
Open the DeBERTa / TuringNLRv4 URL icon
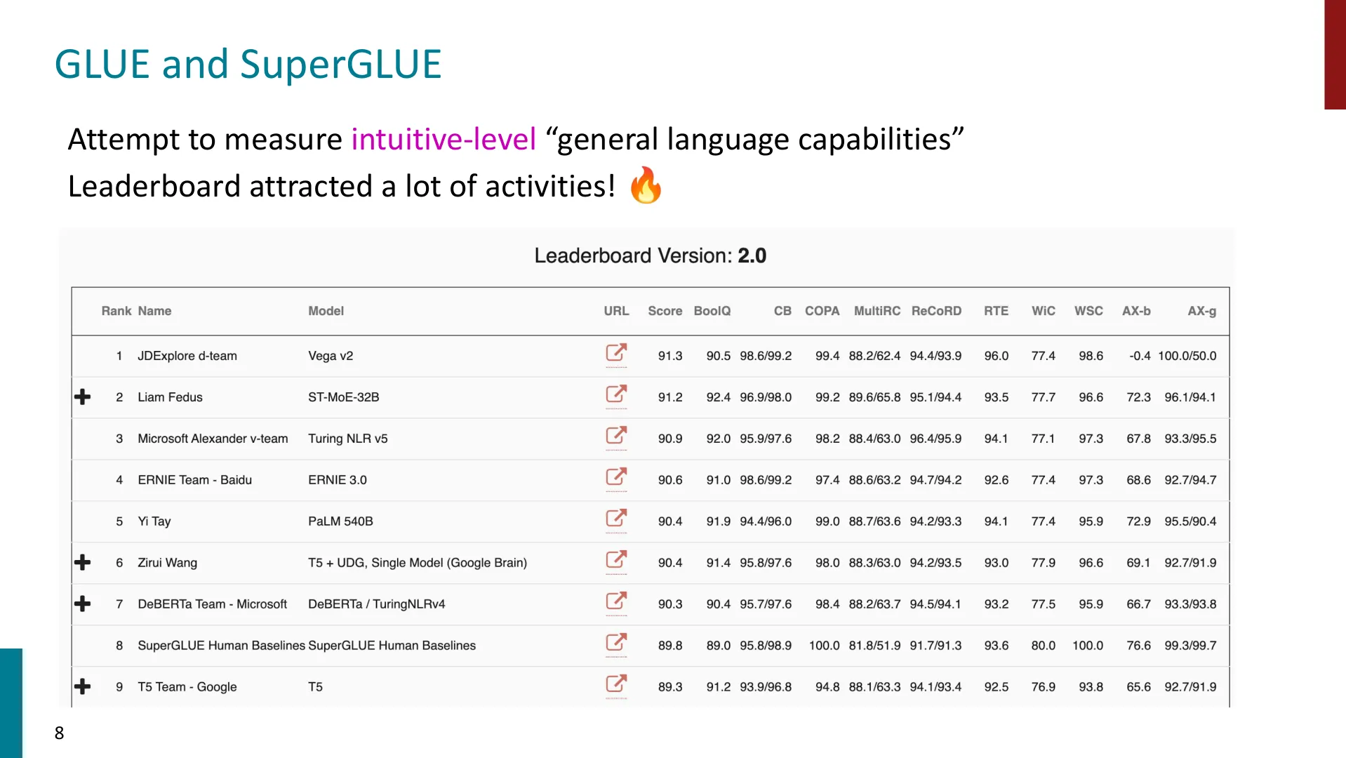[x=616, y=601]
